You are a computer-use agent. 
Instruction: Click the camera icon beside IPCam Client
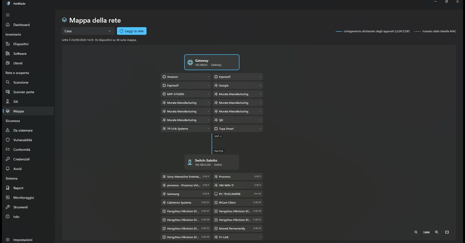[216, 202]
